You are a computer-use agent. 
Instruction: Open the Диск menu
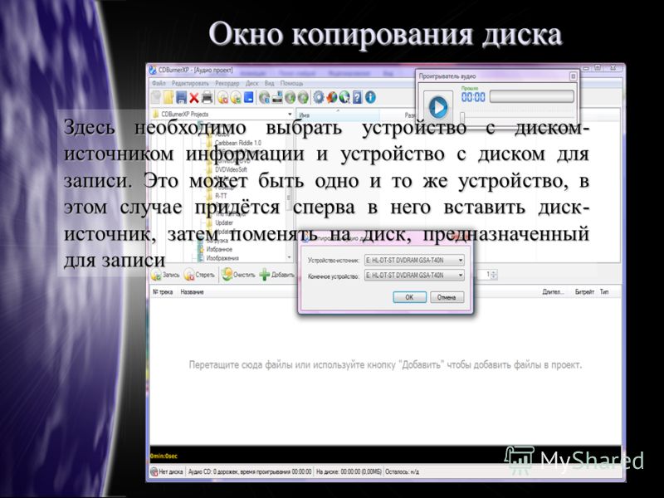point(252,84)
